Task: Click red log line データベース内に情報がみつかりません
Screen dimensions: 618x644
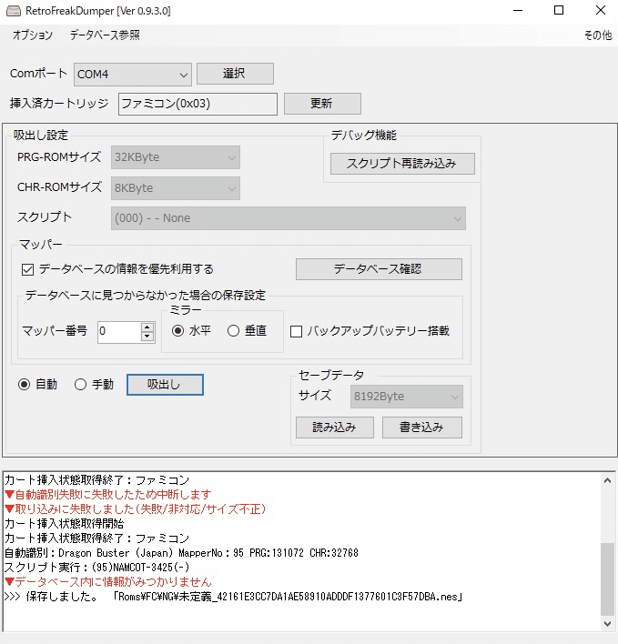Action: point(108,582)
